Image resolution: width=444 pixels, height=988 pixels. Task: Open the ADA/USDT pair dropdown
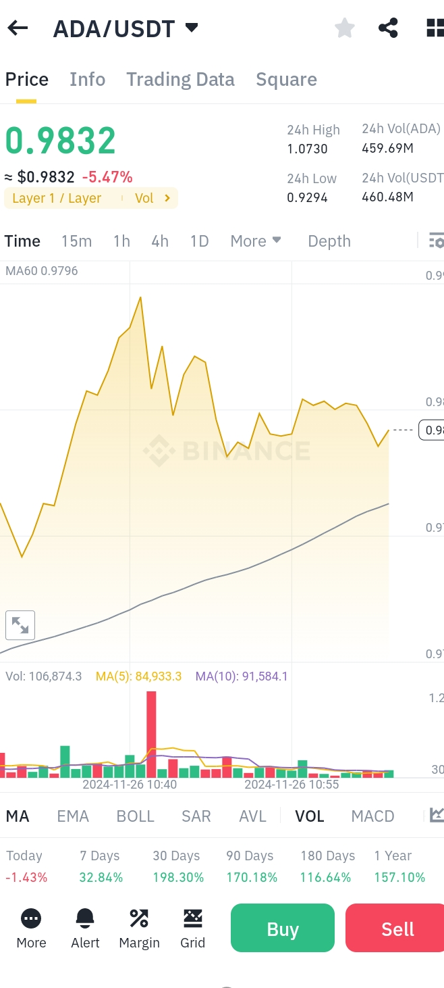point(192,28)
